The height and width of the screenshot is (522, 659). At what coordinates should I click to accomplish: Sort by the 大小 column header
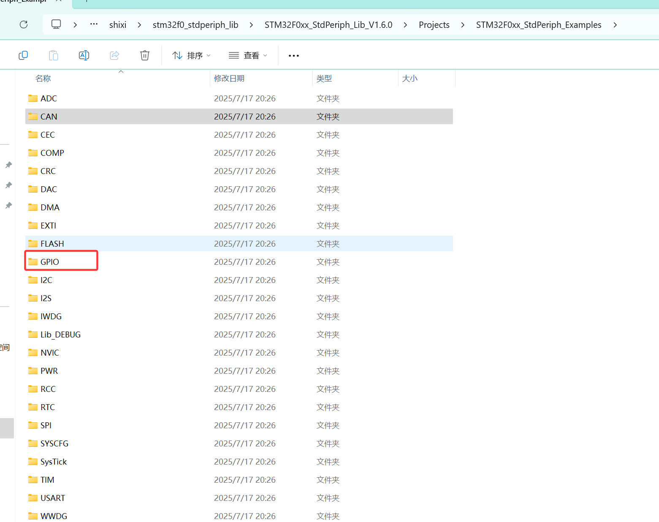click(410, 79)
